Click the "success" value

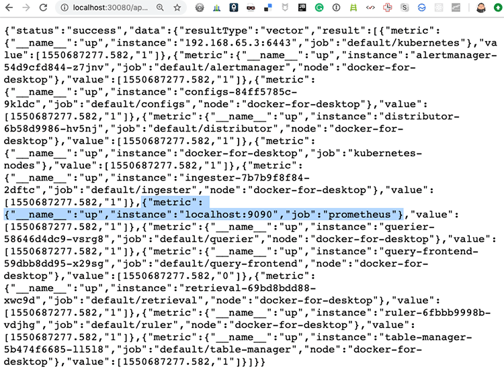tap(94, 30)
